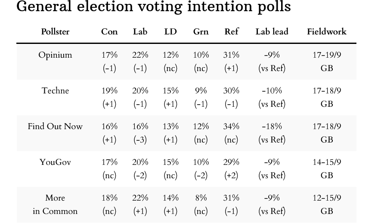Click the Opinium pollster name
Screen dimensions: 387x223
point(55,55)
